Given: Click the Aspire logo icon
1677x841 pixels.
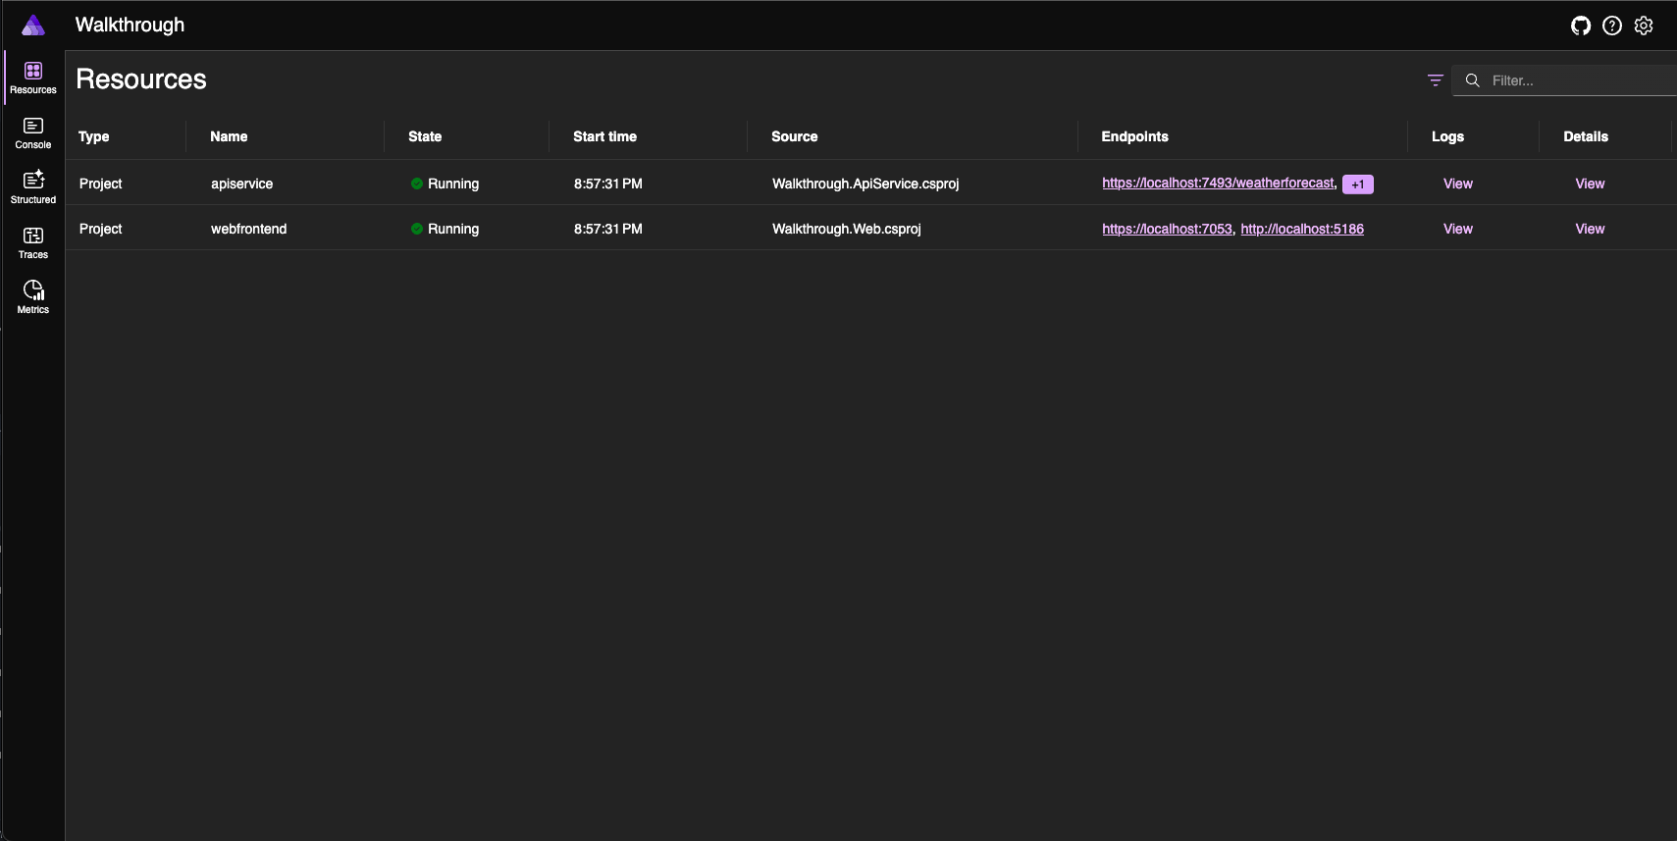Looking at the screenshot, I should (x=33, y=26).
